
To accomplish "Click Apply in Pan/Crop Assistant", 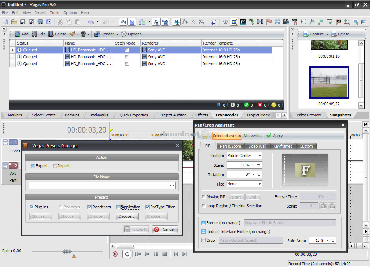I will click(275, 136).
